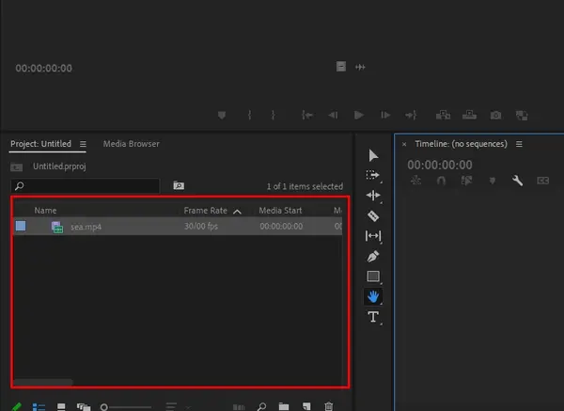Sort by the Name column header
The image size is (564, 411).
(x=45, y=210)
